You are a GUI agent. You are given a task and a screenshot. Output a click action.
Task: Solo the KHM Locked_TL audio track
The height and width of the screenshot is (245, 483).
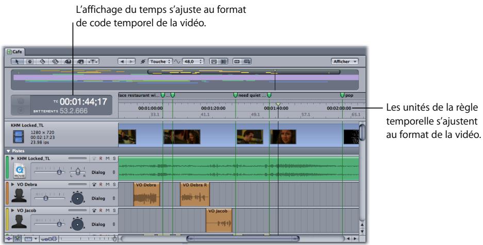[114, 159]
